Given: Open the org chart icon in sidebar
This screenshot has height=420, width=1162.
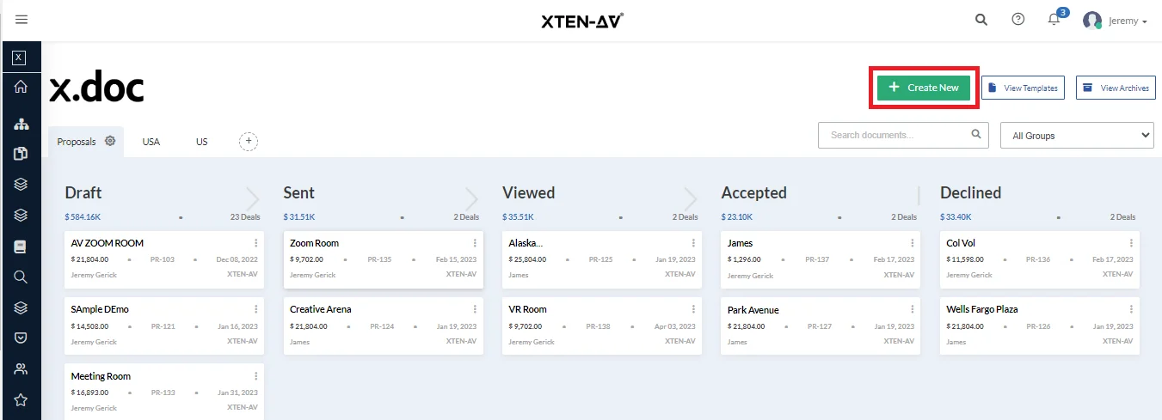Looking at the screenshot, I should point(21,125).
